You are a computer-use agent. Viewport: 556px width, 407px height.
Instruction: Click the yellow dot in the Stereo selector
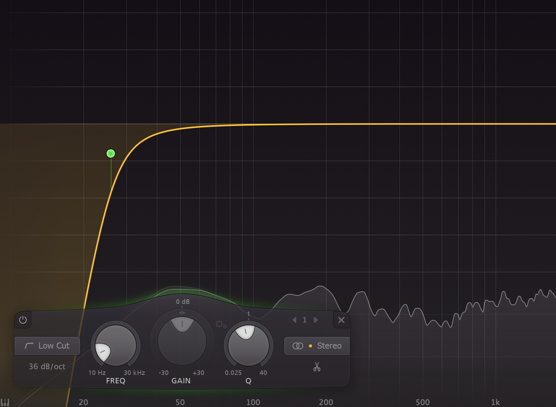pyautogui.click(x=310, y=346)
